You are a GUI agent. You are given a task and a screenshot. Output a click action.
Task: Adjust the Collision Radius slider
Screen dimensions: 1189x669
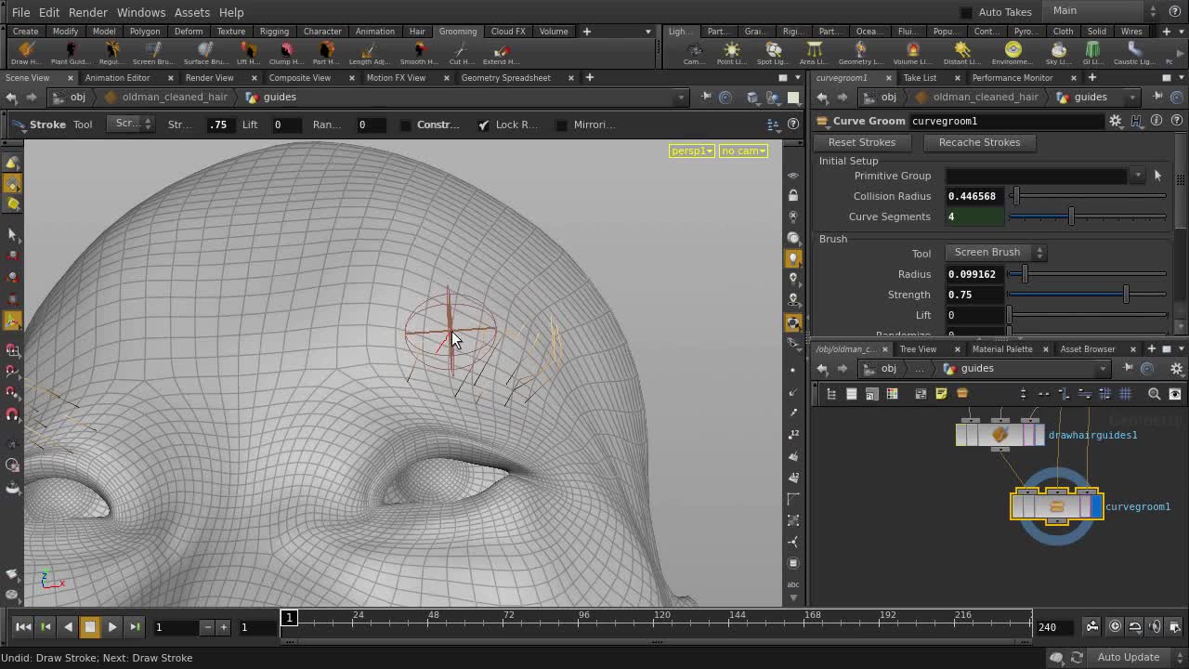tap(1087, 196)
